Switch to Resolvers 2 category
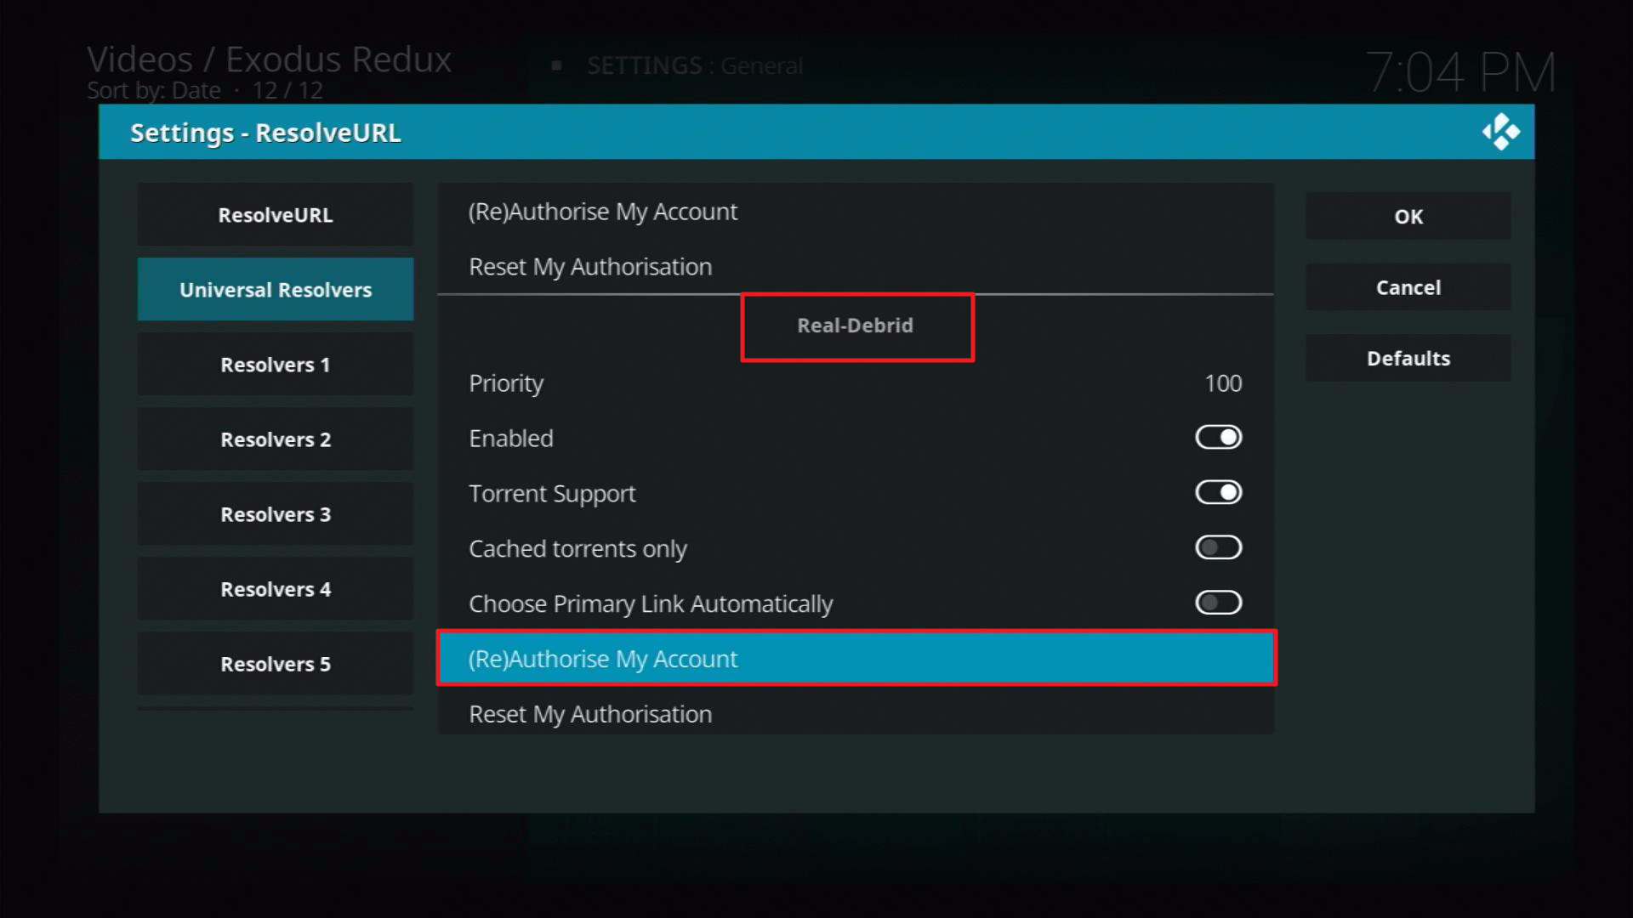 coord(276,439)
